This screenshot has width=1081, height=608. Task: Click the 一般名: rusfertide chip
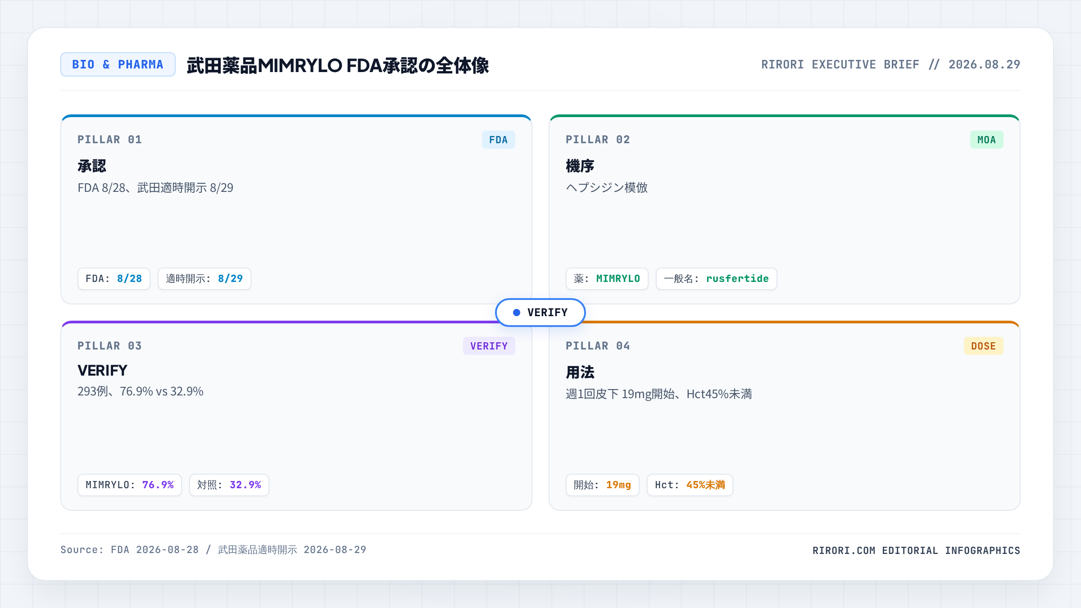pos(717,279)
